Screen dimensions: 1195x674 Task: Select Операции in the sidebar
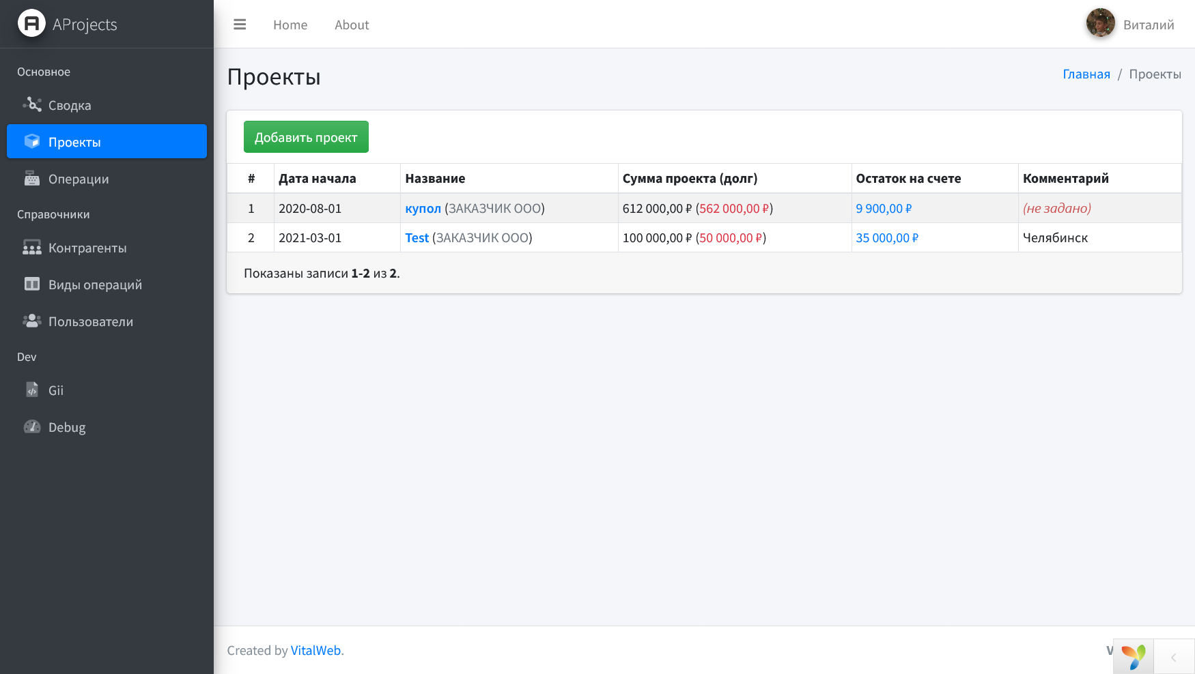click(x=107, y=179)
